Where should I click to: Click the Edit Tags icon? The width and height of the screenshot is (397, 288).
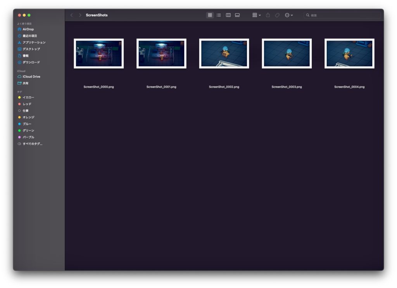coord(277,15)
